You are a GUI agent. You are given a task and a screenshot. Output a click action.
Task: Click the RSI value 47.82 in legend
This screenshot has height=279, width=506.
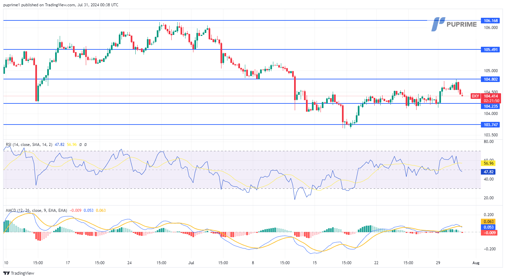(59, 145)
